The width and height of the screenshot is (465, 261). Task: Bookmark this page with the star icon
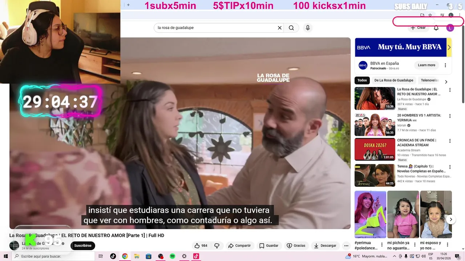(x=430, y=15)
